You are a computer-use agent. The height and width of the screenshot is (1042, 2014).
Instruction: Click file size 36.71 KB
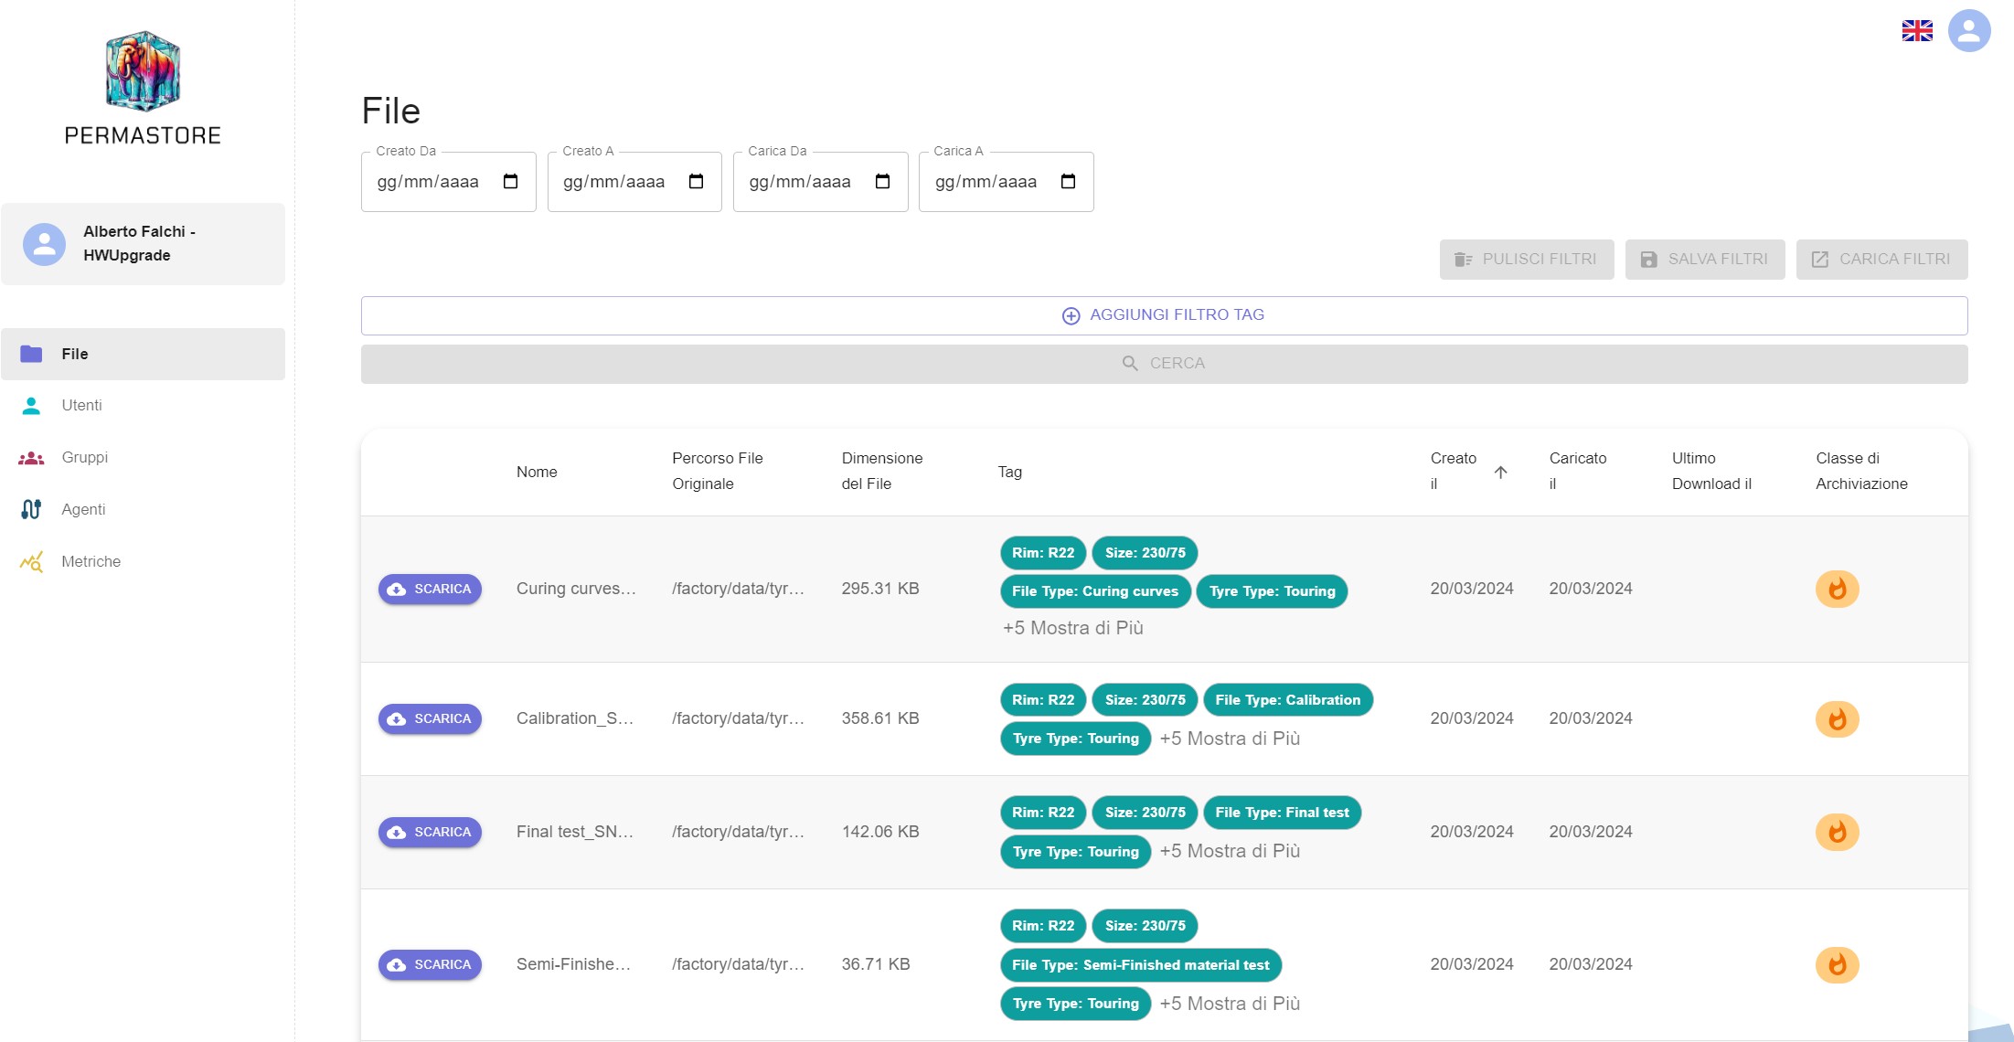[876, 964]
